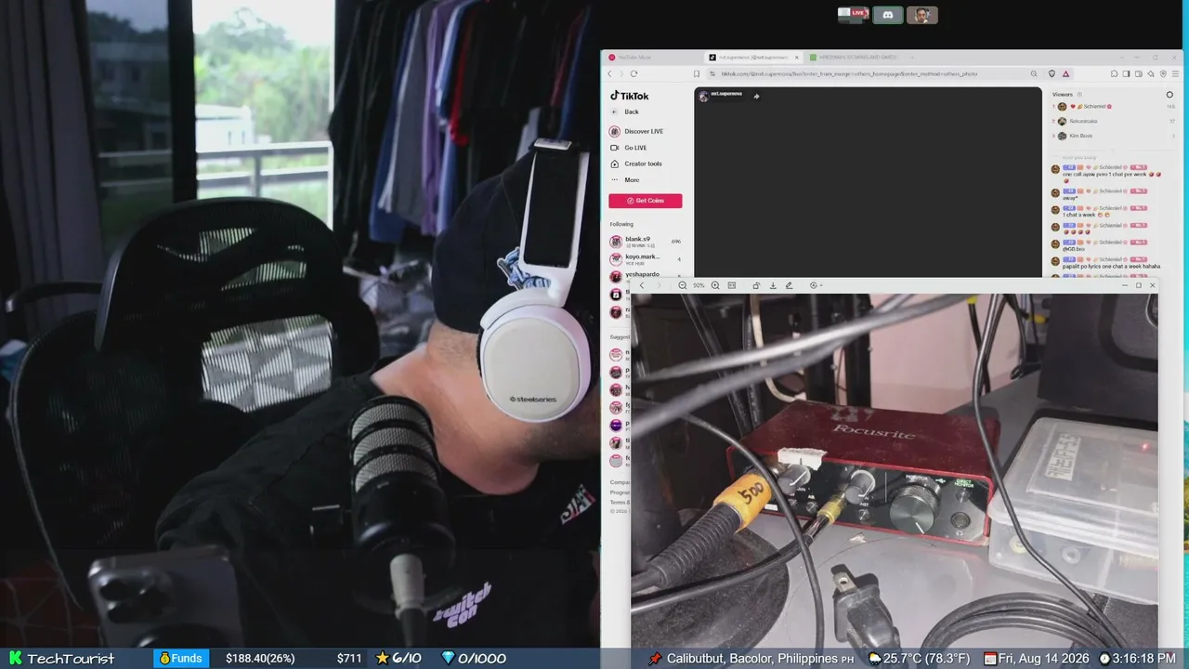Open blank.s9 in the Following list
The image size is (1189, 669).
point(646,242)
